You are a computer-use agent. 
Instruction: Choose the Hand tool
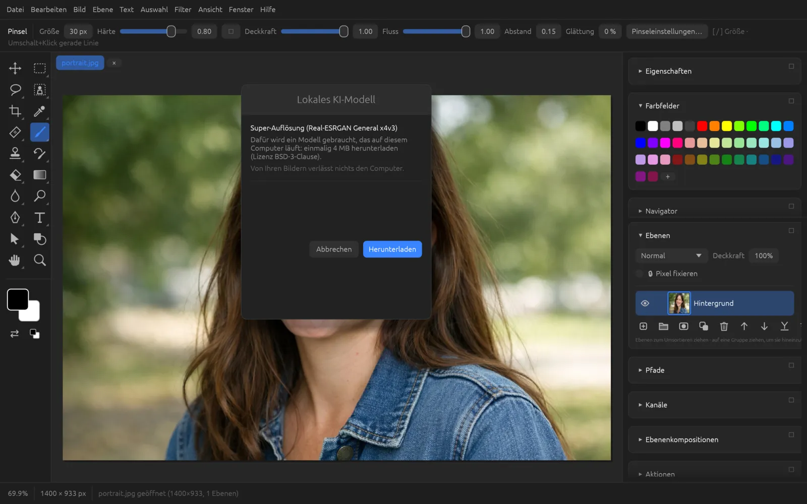pos(15,260)
